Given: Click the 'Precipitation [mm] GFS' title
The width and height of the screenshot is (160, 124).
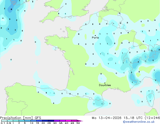Looking at the screenshot, I should pos(20,118).
